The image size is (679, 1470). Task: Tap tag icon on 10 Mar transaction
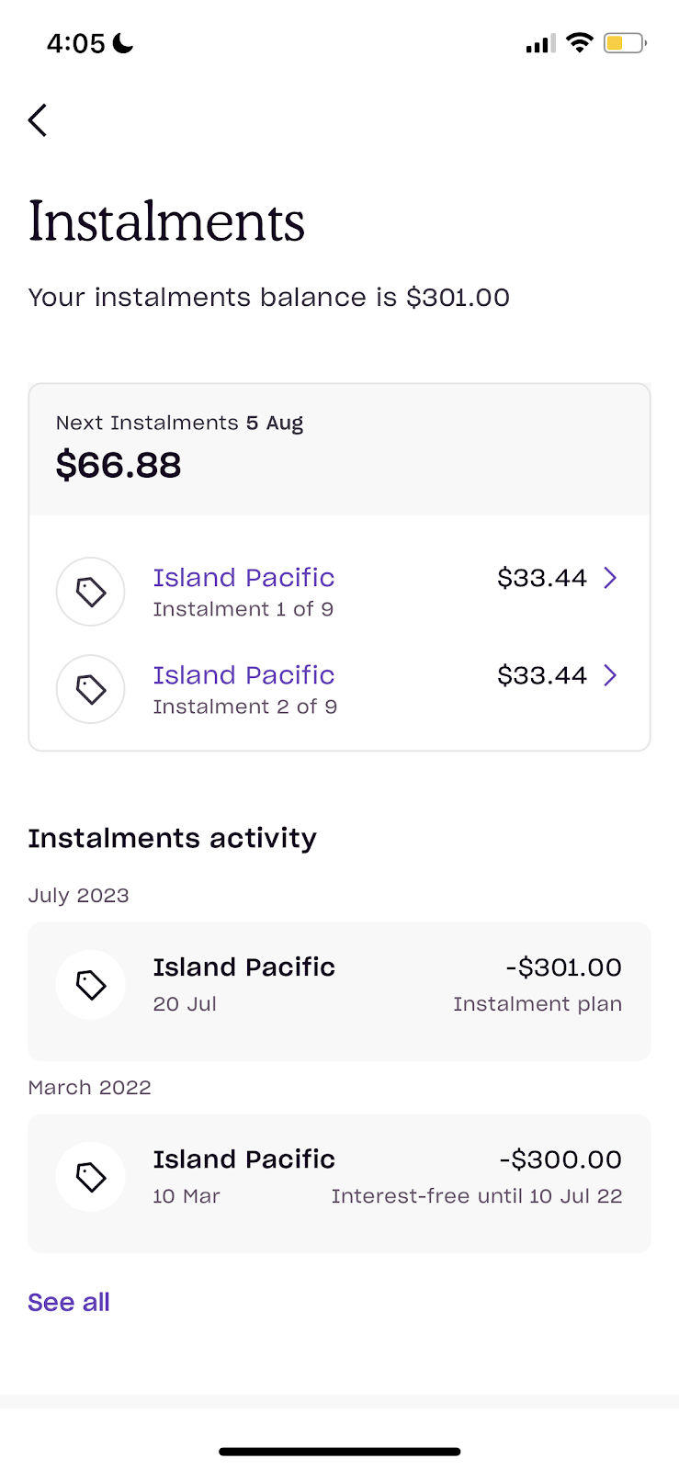[x=90, y=1177]
